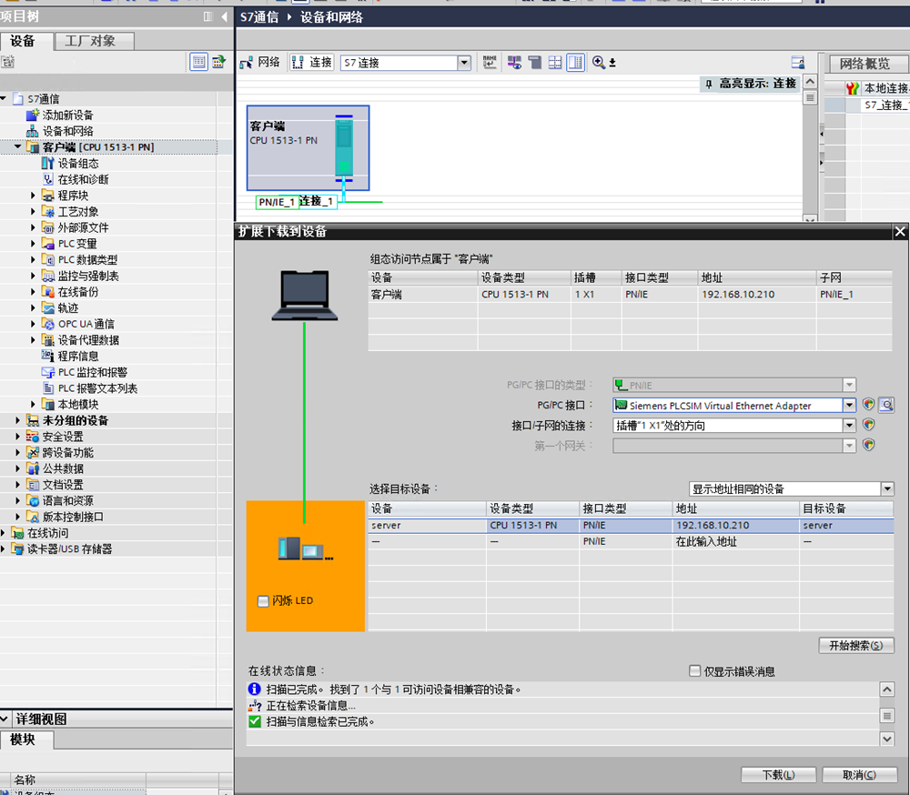Open 设备组态 in the project tree
This screenshot has width=910, height=795.
(x=77, y=164)
